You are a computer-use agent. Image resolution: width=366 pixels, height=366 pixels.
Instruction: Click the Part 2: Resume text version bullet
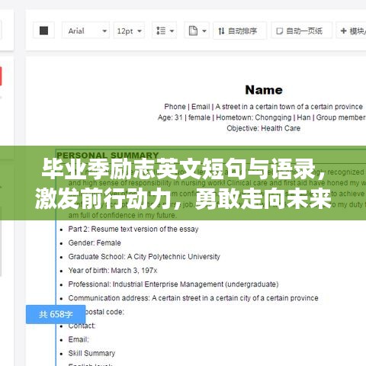(133, 229)
